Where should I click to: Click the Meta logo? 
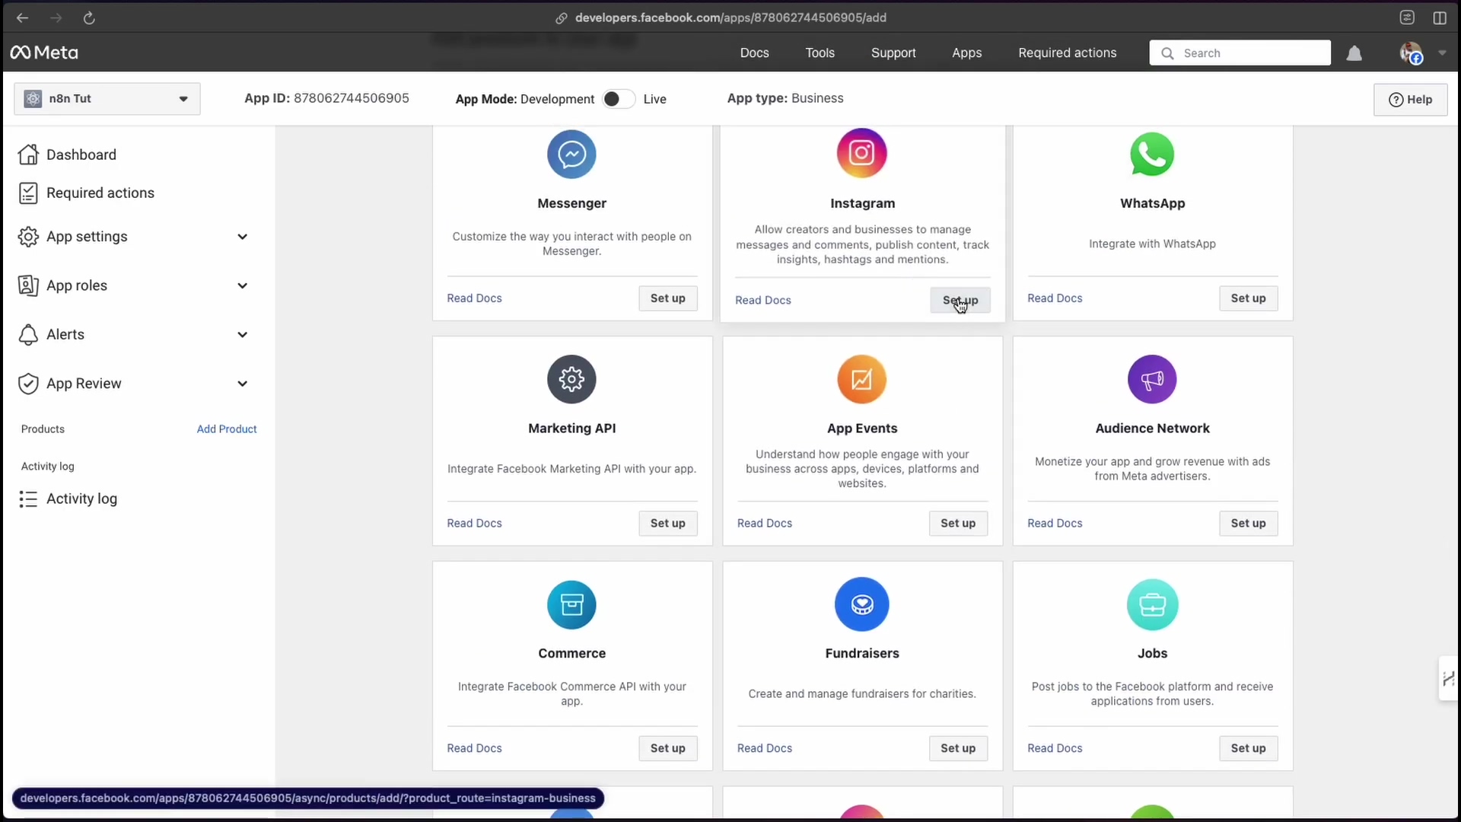coord(44,53)
